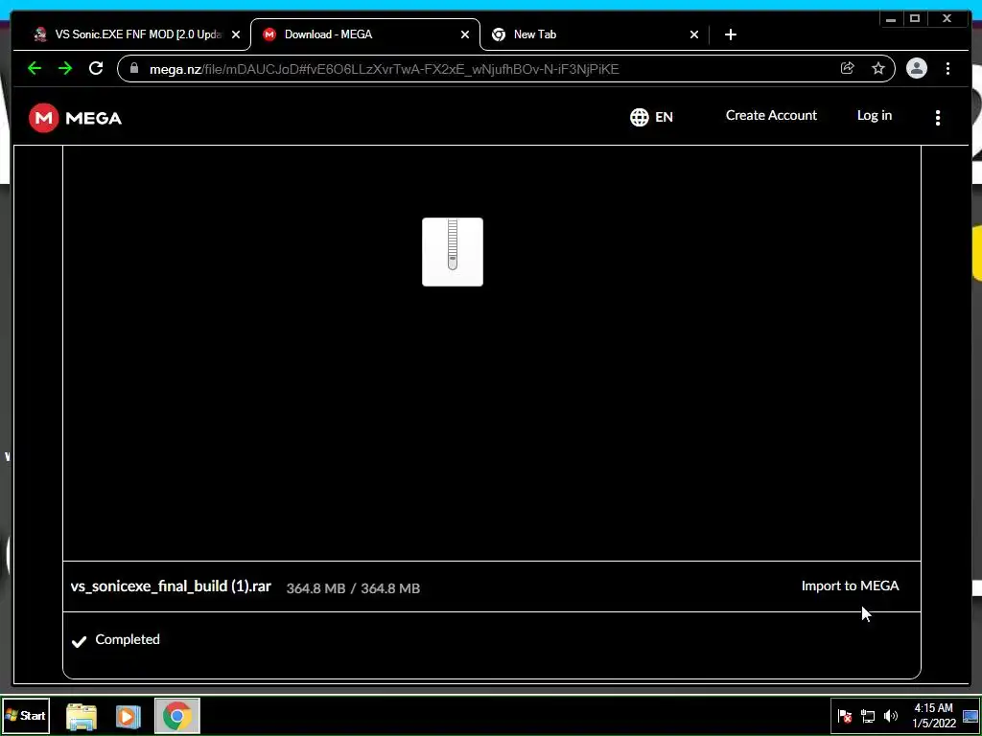982x736 pixels.
Task: Close the Download - MEGA tab
Action: pyautogui.click(x=465, y=35)
